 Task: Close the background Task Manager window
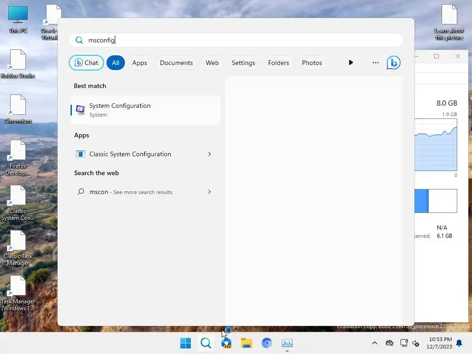[458, 56]
